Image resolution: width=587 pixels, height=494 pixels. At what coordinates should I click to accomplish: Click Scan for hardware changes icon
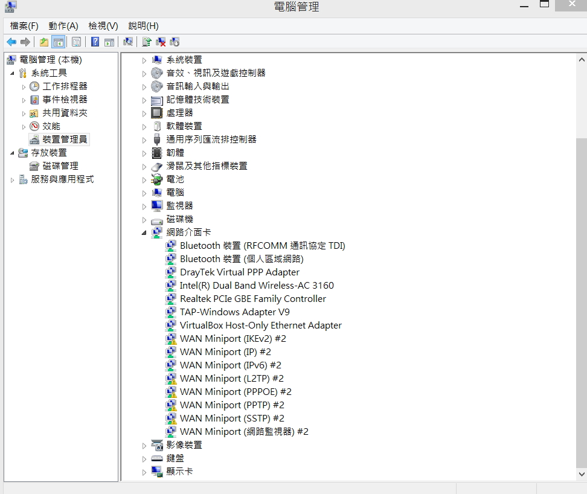point(128,42)
